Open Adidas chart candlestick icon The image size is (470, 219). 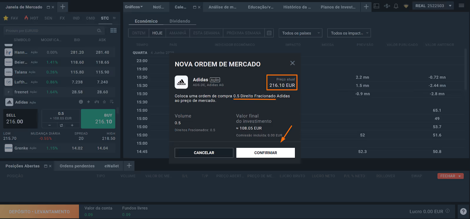click(96, 102)
